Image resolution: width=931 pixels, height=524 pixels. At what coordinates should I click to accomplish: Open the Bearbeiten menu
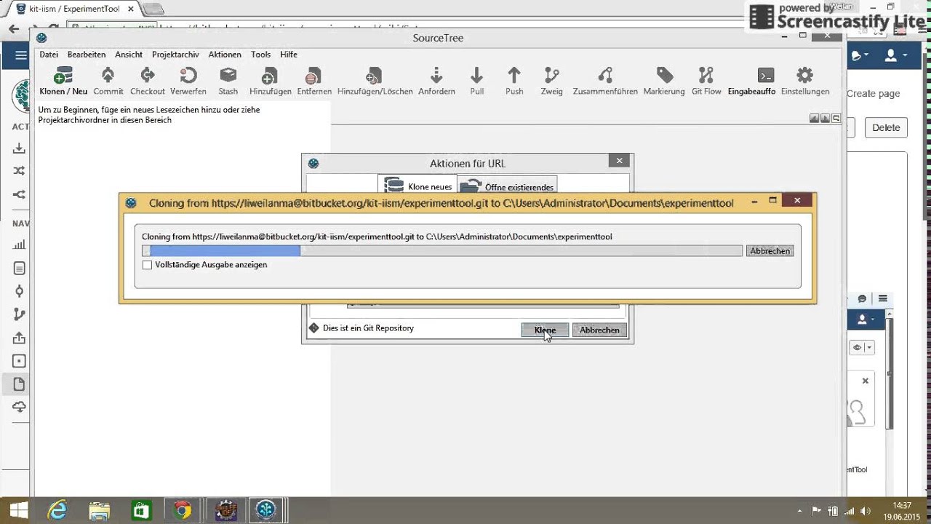(87, 55)
